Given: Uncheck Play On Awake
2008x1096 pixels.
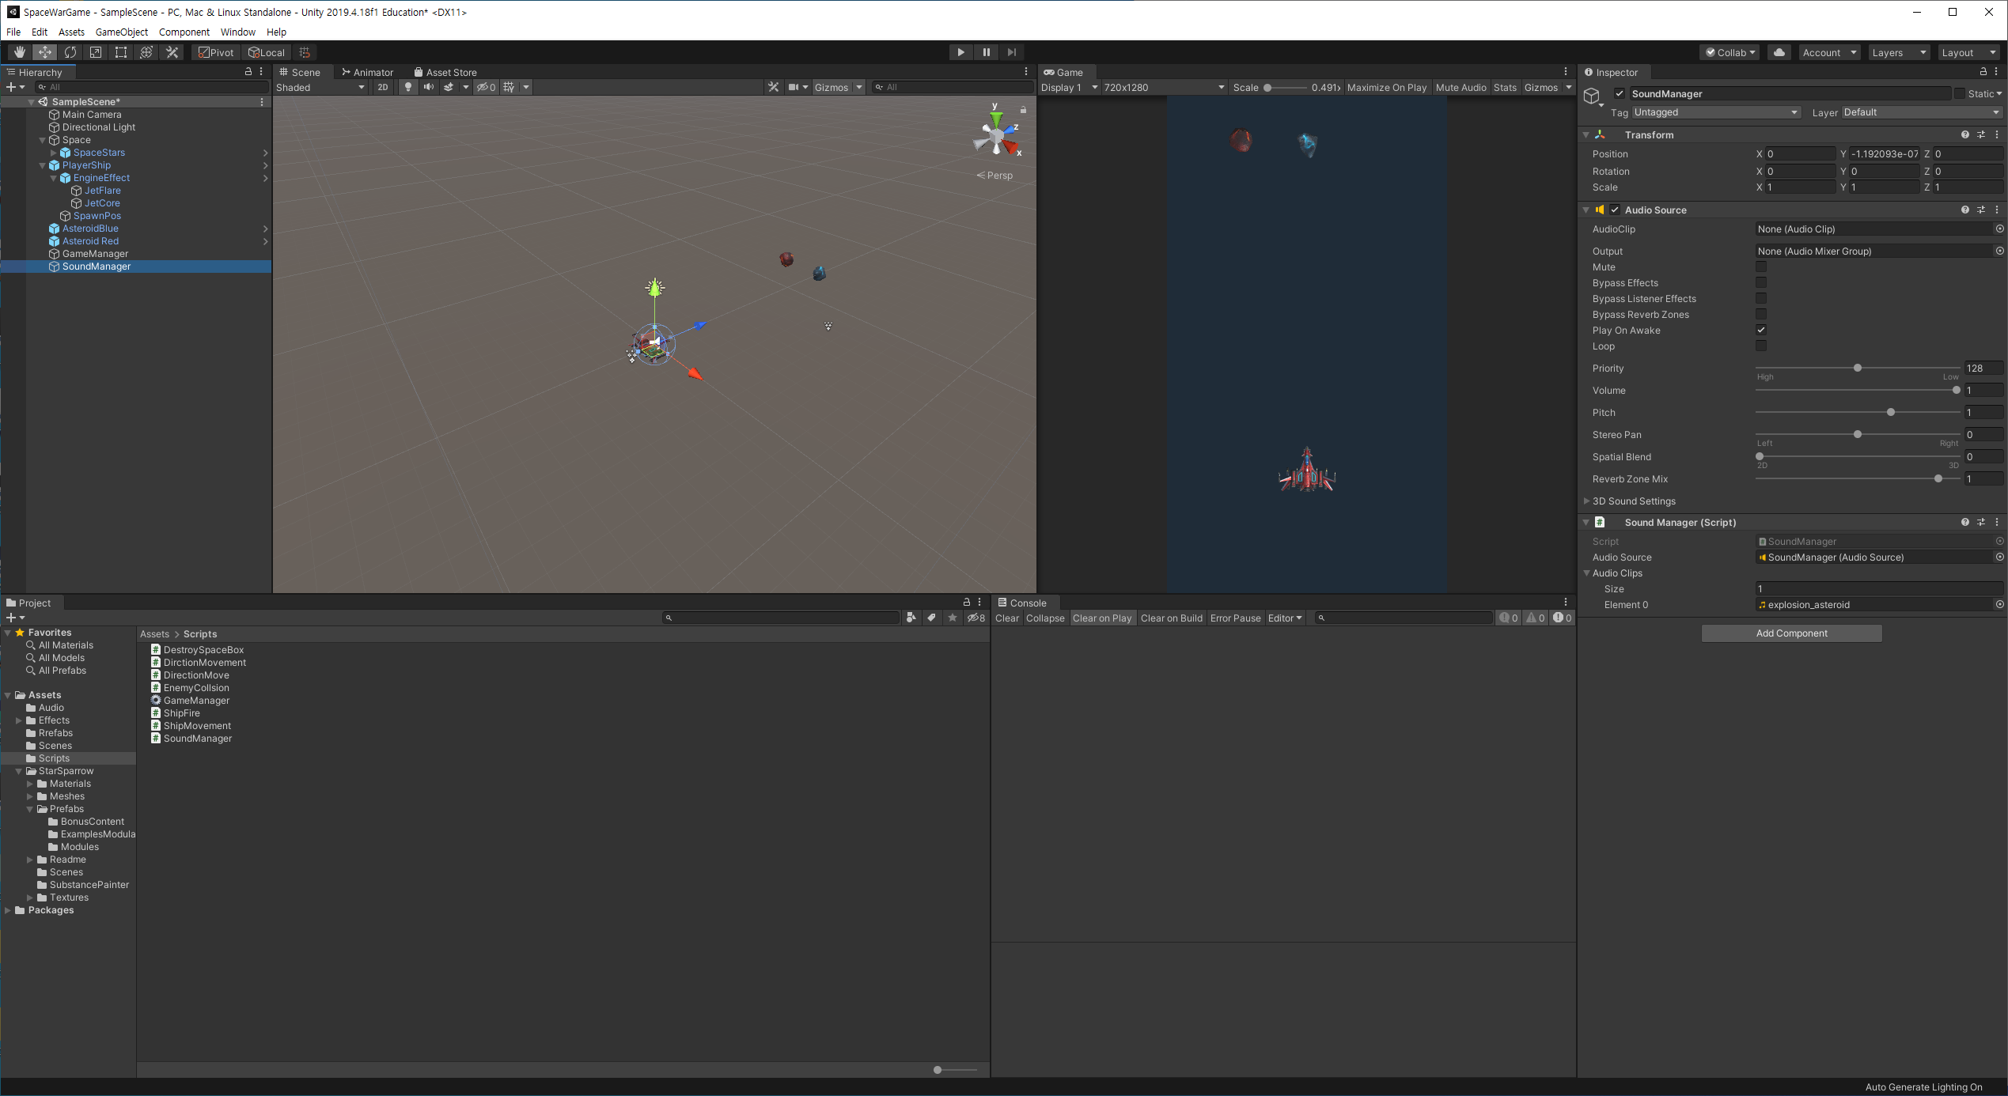Looking at the screenshot, I should pyautogui.click(x=1761, y=331).
